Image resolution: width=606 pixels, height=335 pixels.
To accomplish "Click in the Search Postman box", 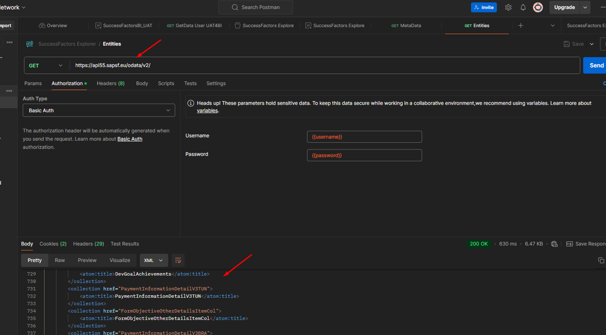I will 255,8.
